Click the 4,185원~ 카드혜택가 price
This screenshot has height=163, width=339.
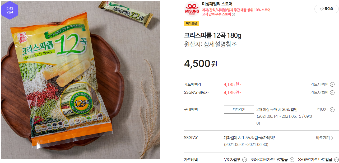tap(233, 85)
